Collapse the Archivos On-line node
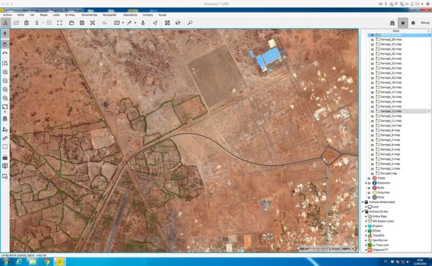The height and width of the screenshot is (266, 432). (x=363, y=212)
